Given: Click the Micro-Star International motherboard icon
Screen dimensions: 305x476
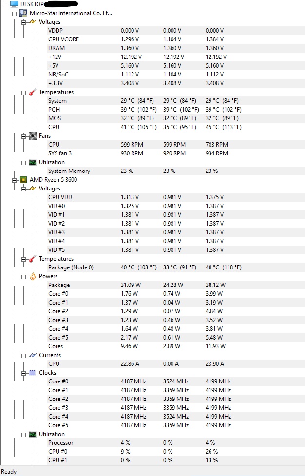Looking at the screenshot, I should [22, 13].
